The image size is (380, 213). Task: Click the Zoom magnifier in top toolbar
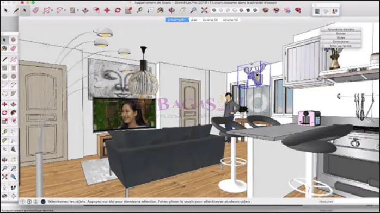193,10
